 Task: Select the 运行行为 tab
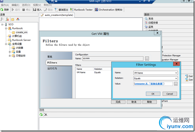pos(52,68)
